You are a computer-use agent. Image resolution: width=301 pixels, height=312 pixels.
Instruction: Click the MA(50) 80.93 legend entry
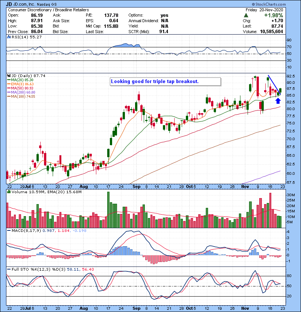click(x=21, y=88)
